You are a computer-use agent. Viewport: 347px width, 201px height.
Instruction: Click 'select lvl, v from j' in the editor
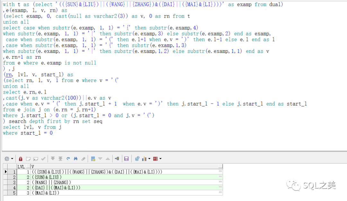(32, 127)
